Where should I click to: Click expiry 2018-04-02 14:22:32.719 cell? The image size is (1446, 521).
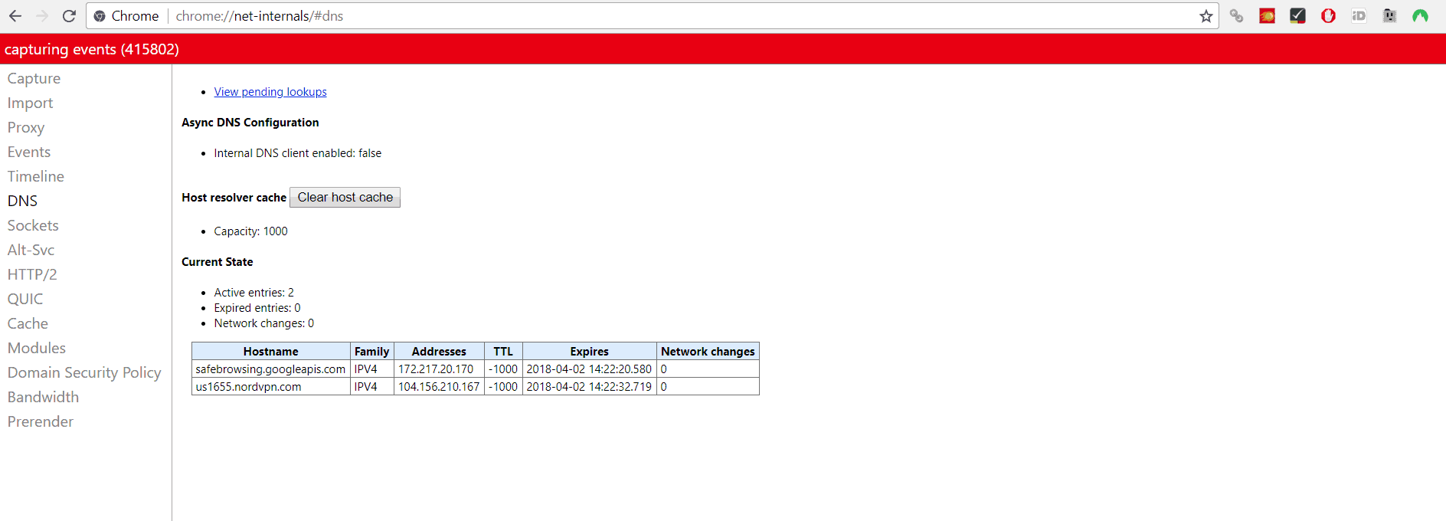pyautogui.click(x=590, y=386)
